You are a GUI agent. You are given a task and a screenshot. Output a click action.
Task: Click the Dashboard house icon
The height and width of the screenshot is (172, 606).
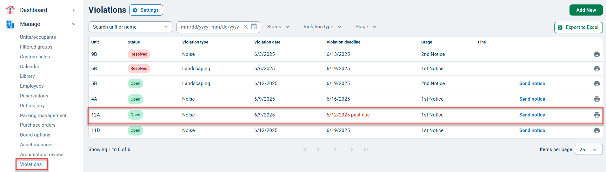click(x=10, y=10)
